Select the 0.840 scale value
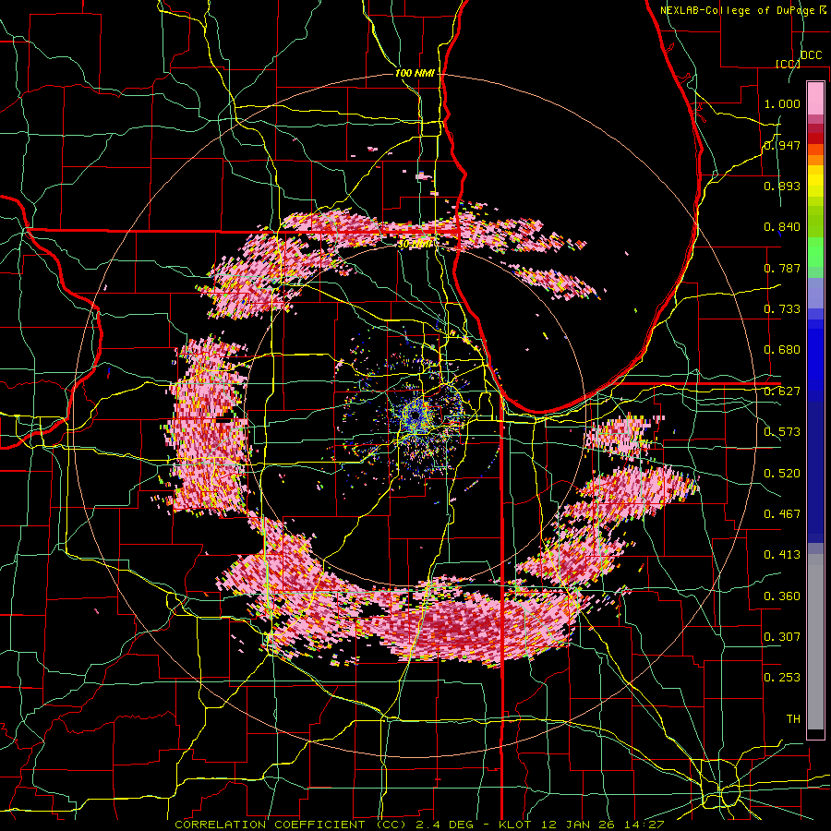This screenshot has height=831, width=831. pos(782,227)
